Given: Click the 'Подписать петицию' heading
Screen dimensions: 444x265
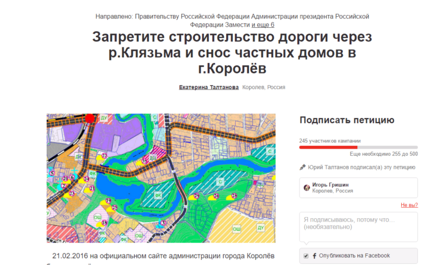Looking at the screenshot, I should [347, 120].
